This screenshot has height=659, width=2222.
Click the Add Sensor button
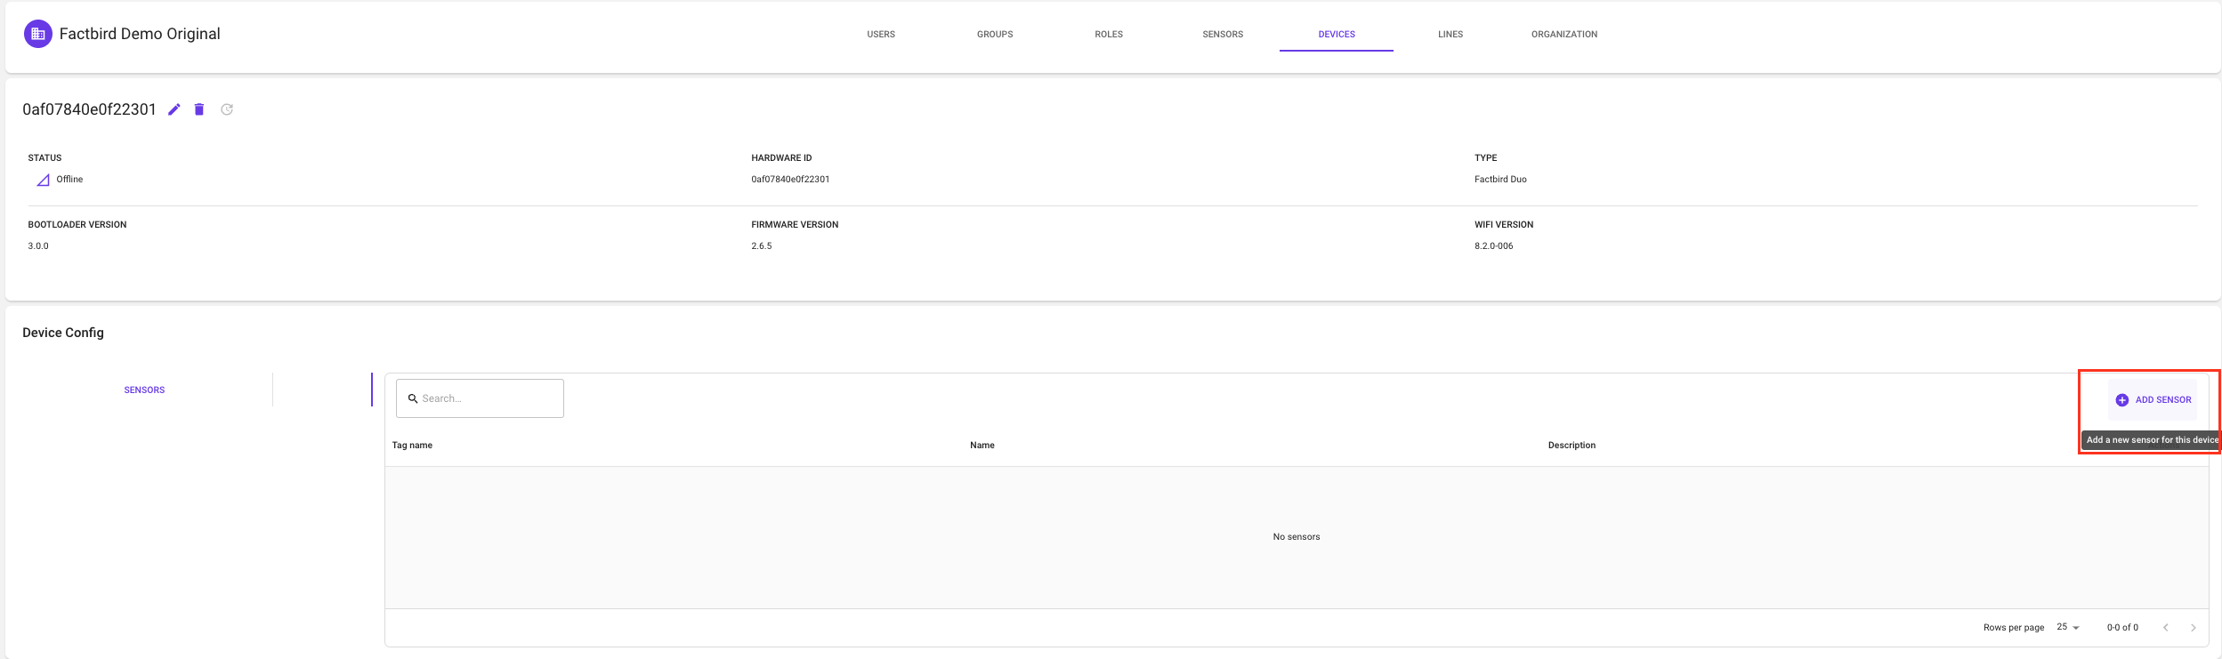(x=2153, y=400)
